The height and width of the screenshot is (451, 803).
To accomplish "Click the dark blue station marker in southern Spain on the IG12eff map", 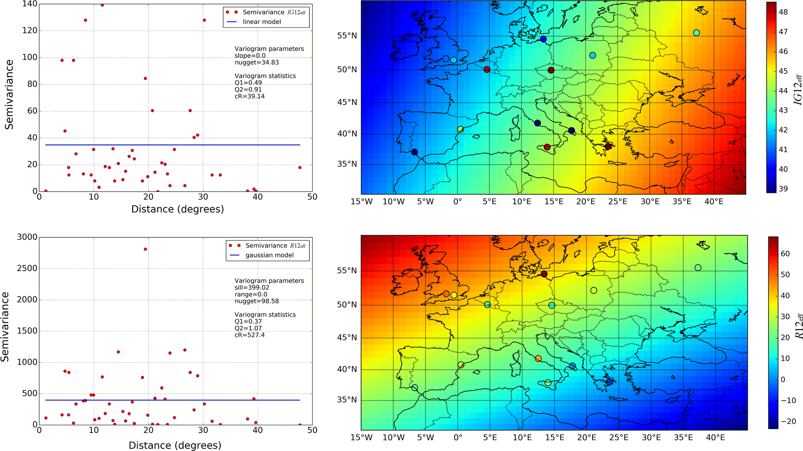I will (414, 152).
